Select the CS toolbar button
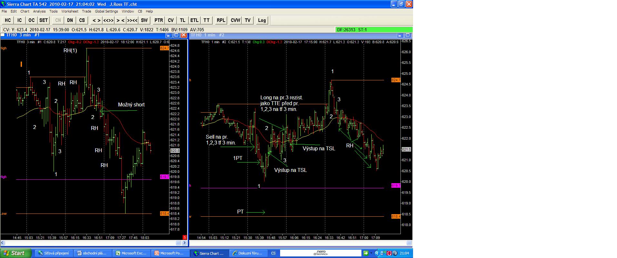 82,20
